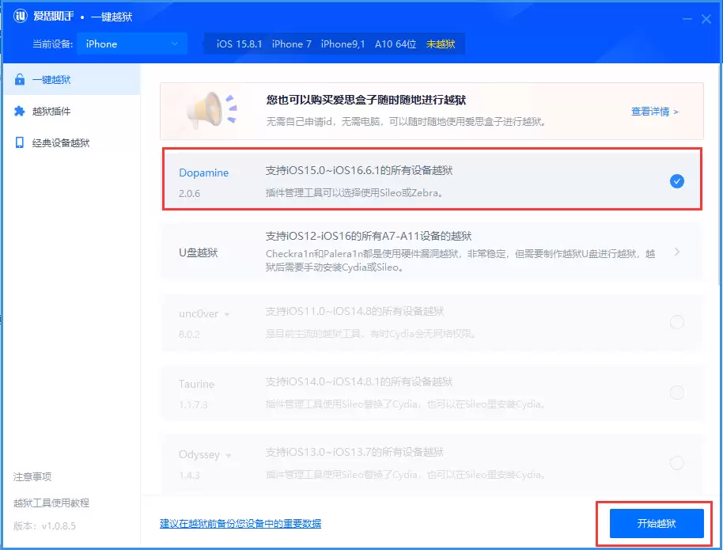
Task: Select the Odyssey jailbreak radio button
Action: pos(677,461)
